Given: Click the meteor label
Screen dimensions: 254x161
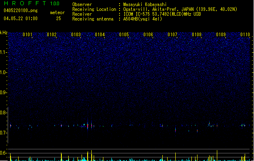Looking at the screenshot, I should [x=57, y=12].
